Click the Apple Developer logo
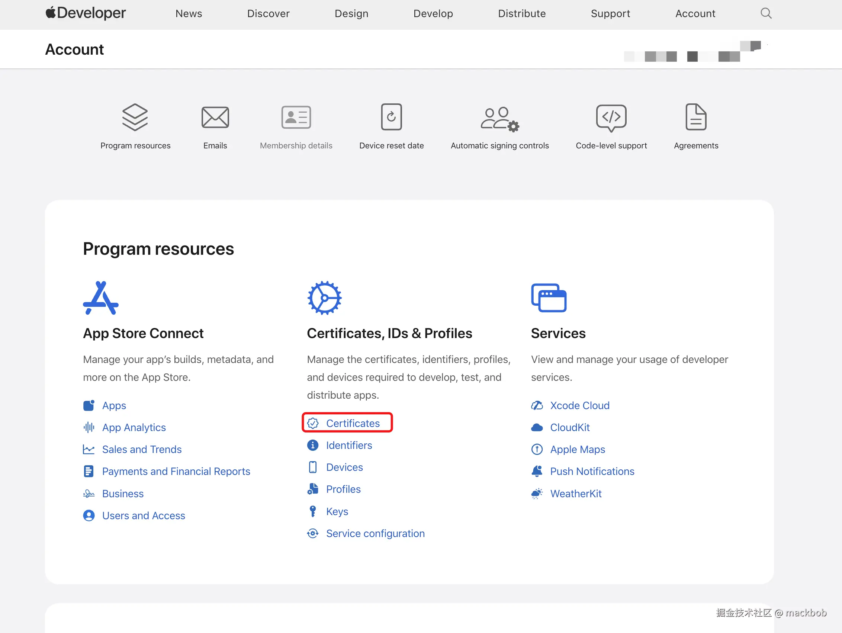Image resolution: width=842 pixels, height=633 pixels. [x=86, y=13]
